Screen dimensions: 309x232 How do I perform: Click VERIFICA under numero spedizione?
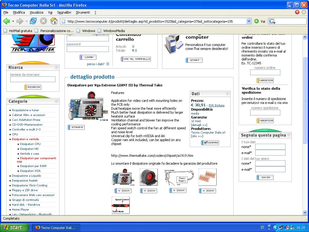pyautogui.click(x=265, y=121)
